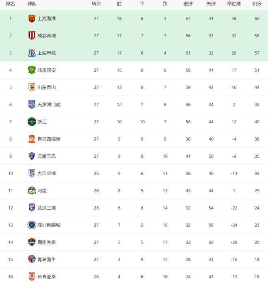Screen dimensions: 268x282
Task: Open the 大连英博 team page link
Action: click(46, 174)
